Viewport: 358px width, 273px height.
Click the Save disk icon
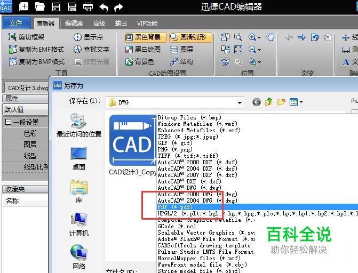click(x=56, y=6)
